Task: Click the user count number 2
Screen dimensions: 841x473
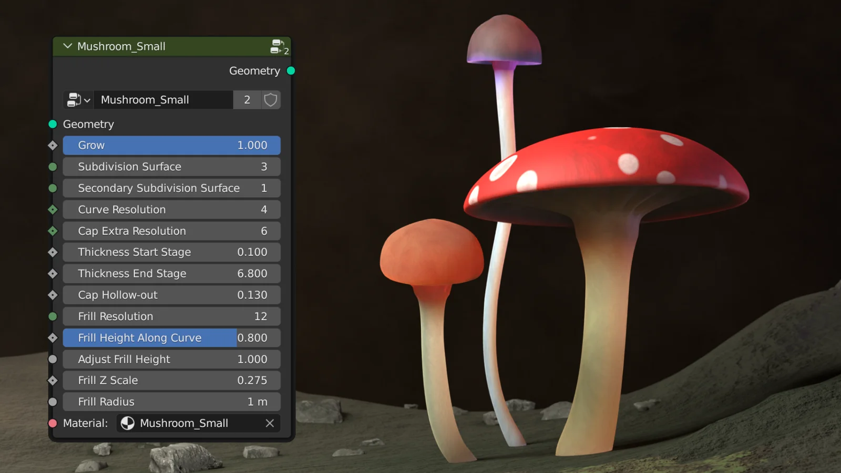Action: (x=247, y=100)
